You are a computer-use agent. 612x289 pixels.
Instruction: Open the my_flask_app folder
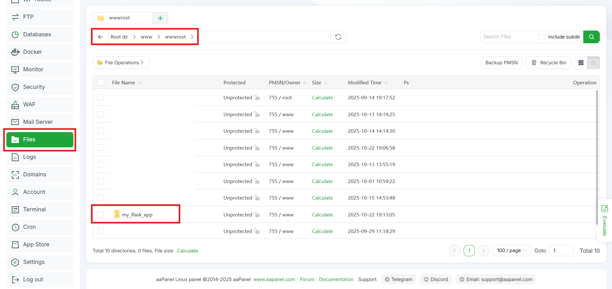[x=137, y=215]
